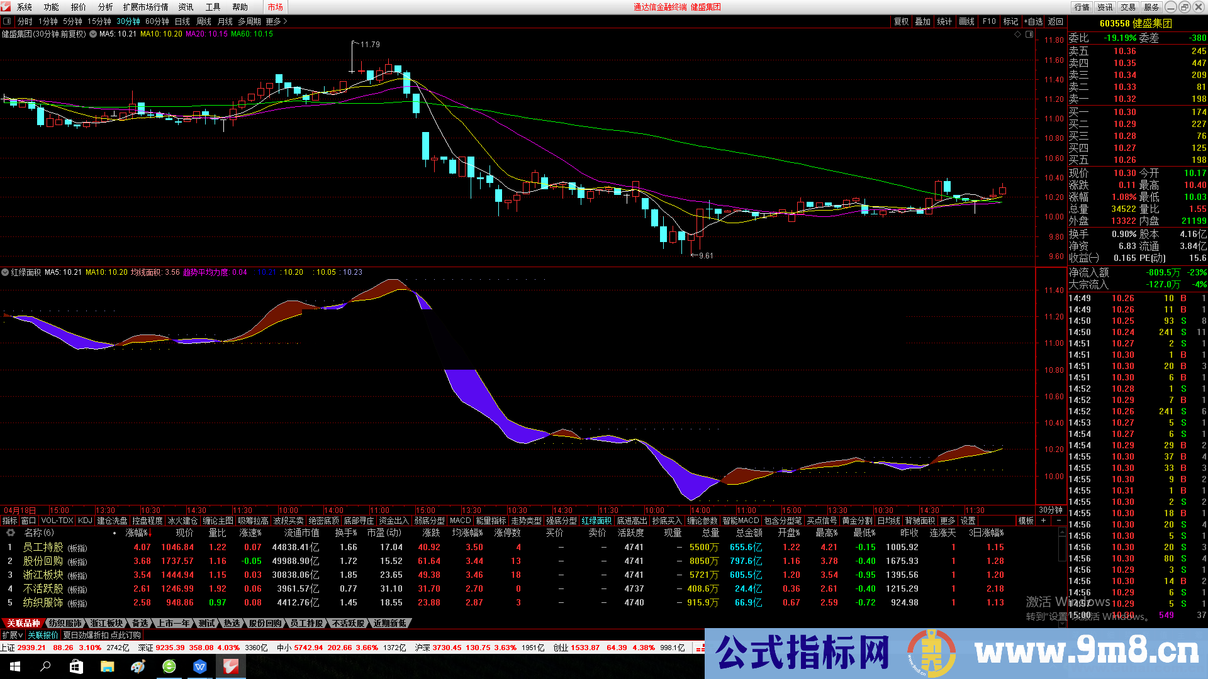Click the taskbar search magnifier icon
Viewport: 1208px width, 679px height.
(x=45, y=666)
